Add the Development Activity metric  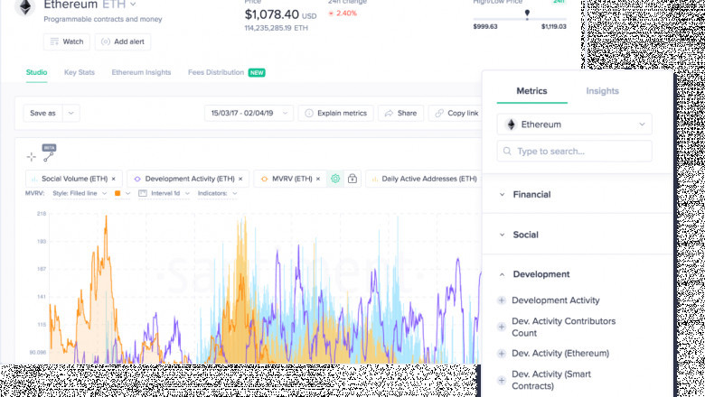pyautogui.click(x=502, y=300)
